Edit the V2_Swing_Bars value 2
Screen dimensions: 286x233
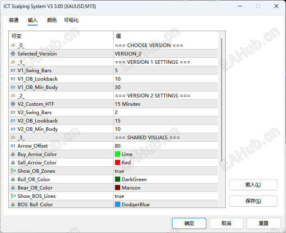pyautogui.click(x=166, y=112)
